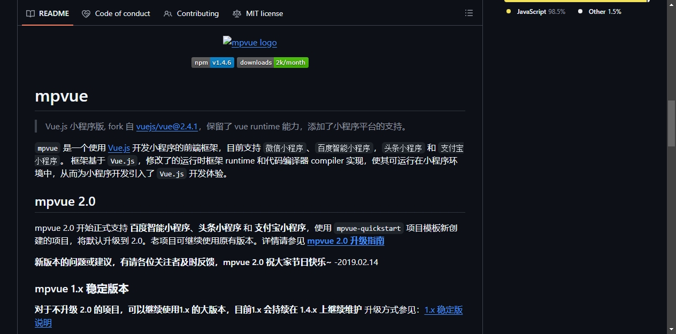
Task: Click the MIT license scale icon
Action: [x=237, y=13]
